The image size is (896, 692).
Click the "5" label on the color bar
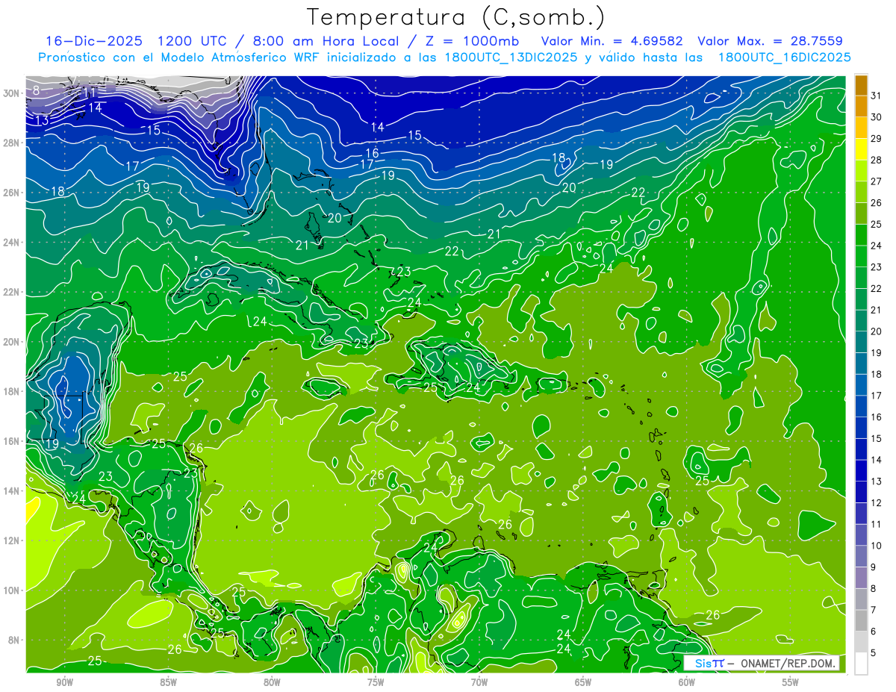pyautogui.click(x=874, y=653)
